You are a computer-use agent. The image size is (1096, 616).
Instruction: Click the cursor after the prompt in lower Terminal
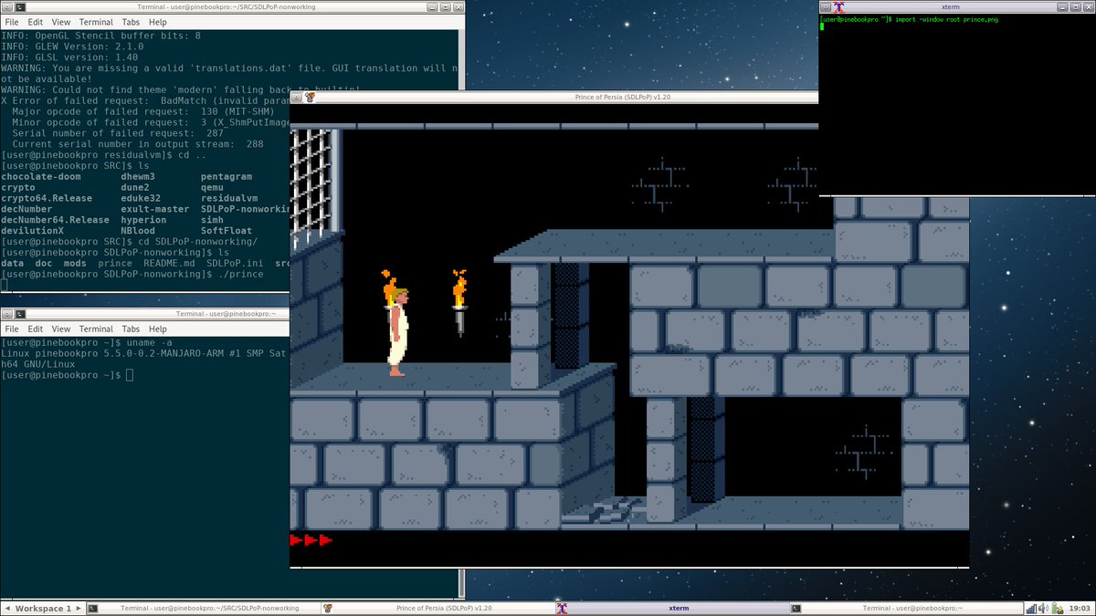(x=130, y=376)
